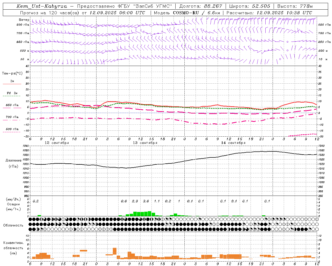Click the computed time 12.09.2025 10:38 UTC
This screenshot has height=266, width=332.
tap(284, 13)
